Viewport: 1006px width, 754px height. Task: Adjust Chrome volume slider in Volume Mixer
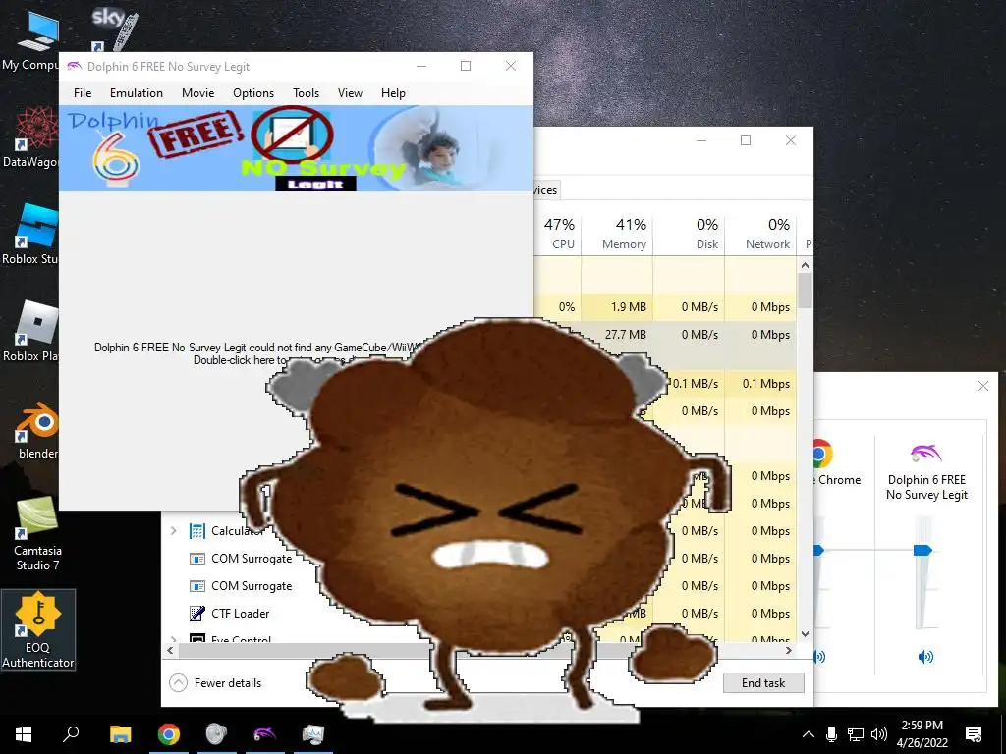tap(818, 550)
